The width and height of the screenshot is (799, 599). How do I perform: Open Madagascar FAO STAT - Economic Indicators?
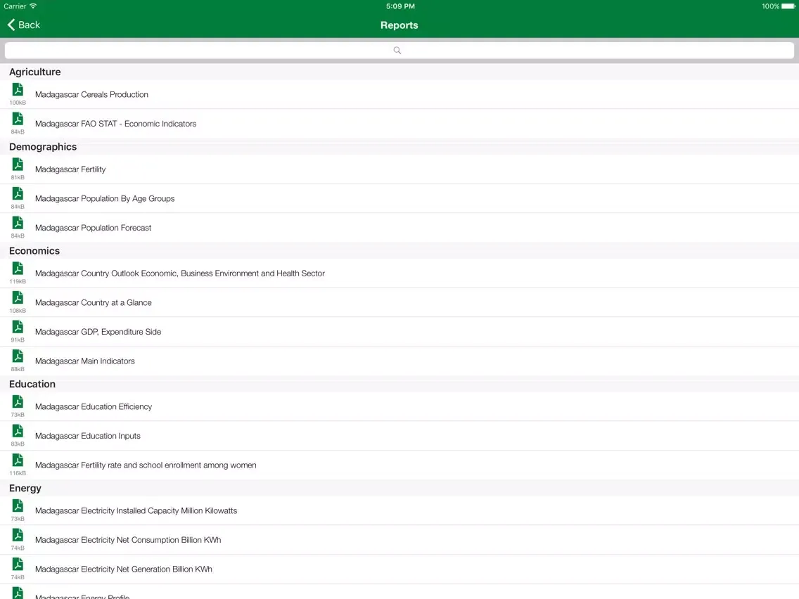tap(399, 123)
